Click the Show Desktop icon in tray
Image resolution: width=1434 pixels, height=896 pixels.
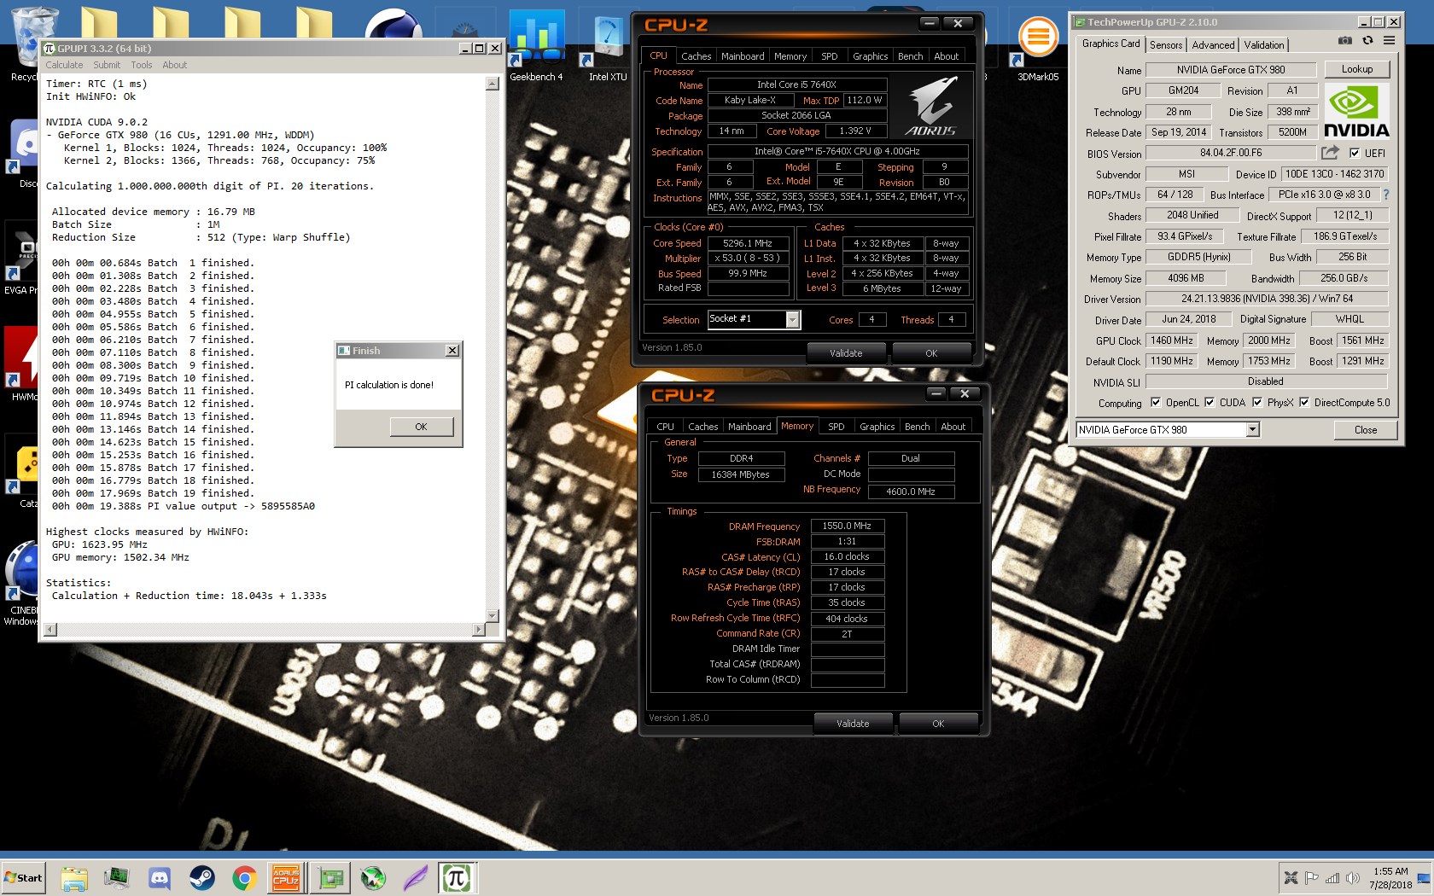(1423, 877)
